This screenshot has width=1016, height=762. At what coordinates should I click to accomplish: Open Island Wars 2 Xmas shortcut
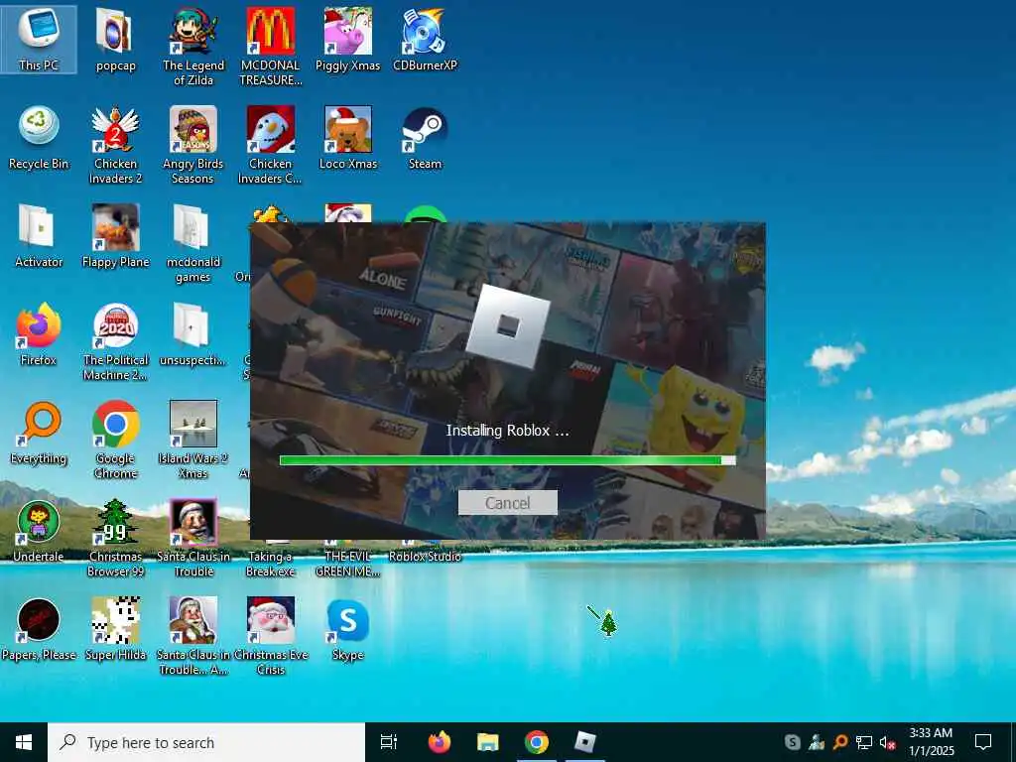tap(193, 441)
